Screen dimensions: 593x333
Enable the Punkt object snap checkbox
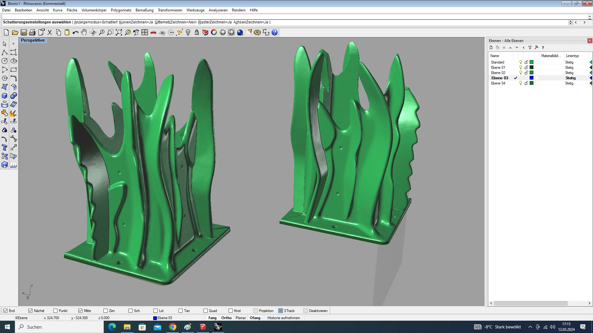(56, 311)
